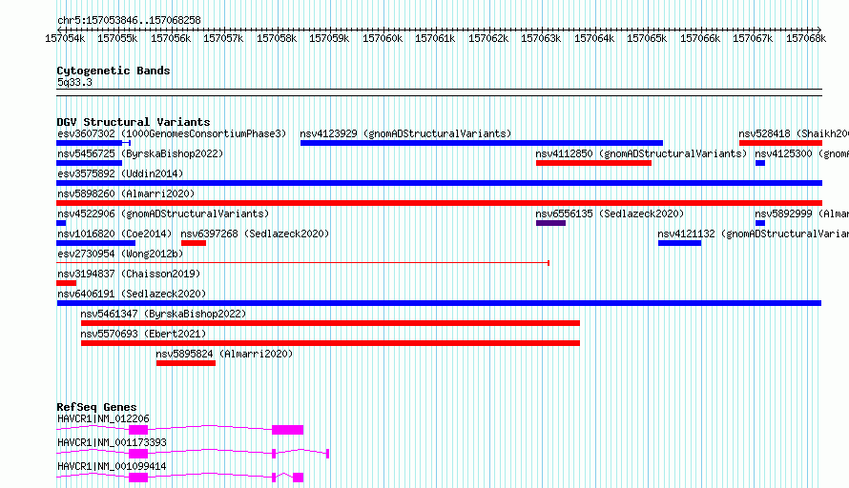Select the esv3575892 full-width blue bar
The height and width of the screenshot is (488, 849).
[439, 183]
